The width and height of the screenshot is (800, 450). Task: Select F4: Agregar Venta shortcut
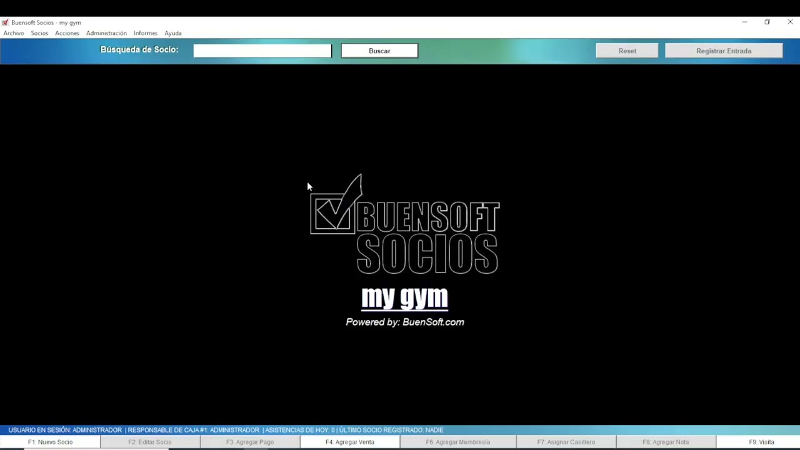point(350,442)
